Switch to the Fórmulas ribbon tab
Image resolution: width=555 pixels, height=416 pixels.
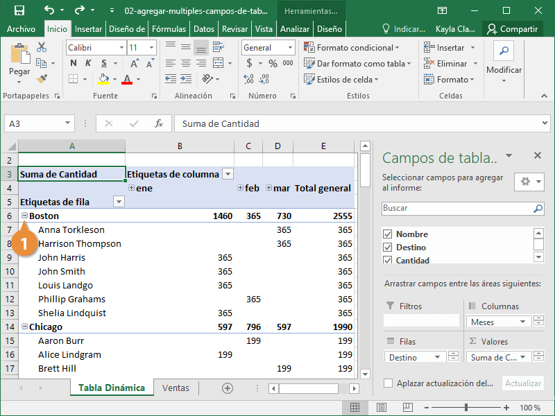tap(169, 29)
